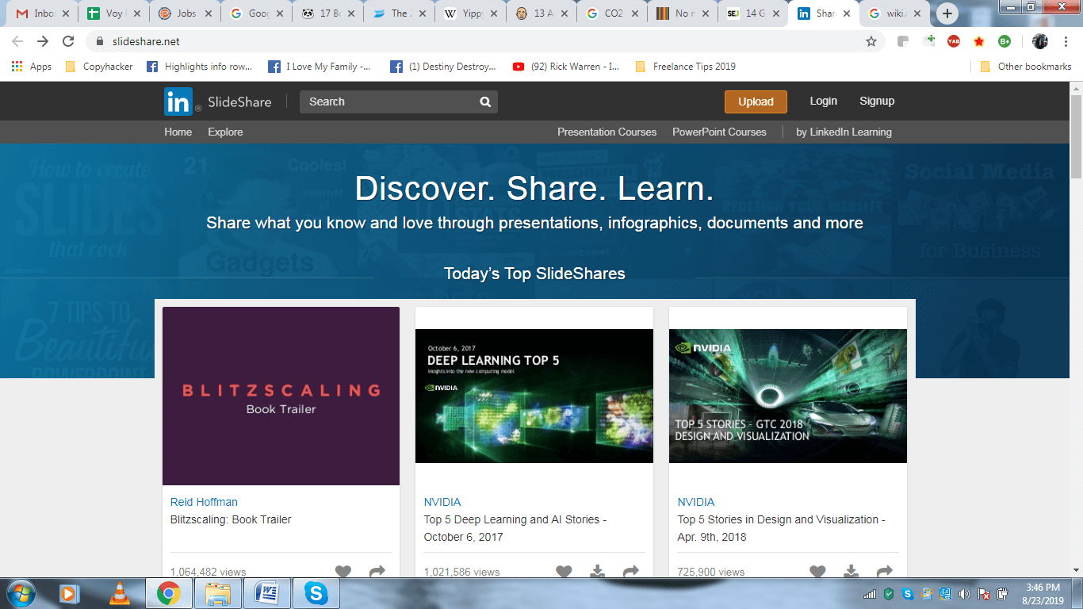This screenshot has width=1083, height=609.
Task: Open the by LinkedIn Learning link
Action: (844, 132)
